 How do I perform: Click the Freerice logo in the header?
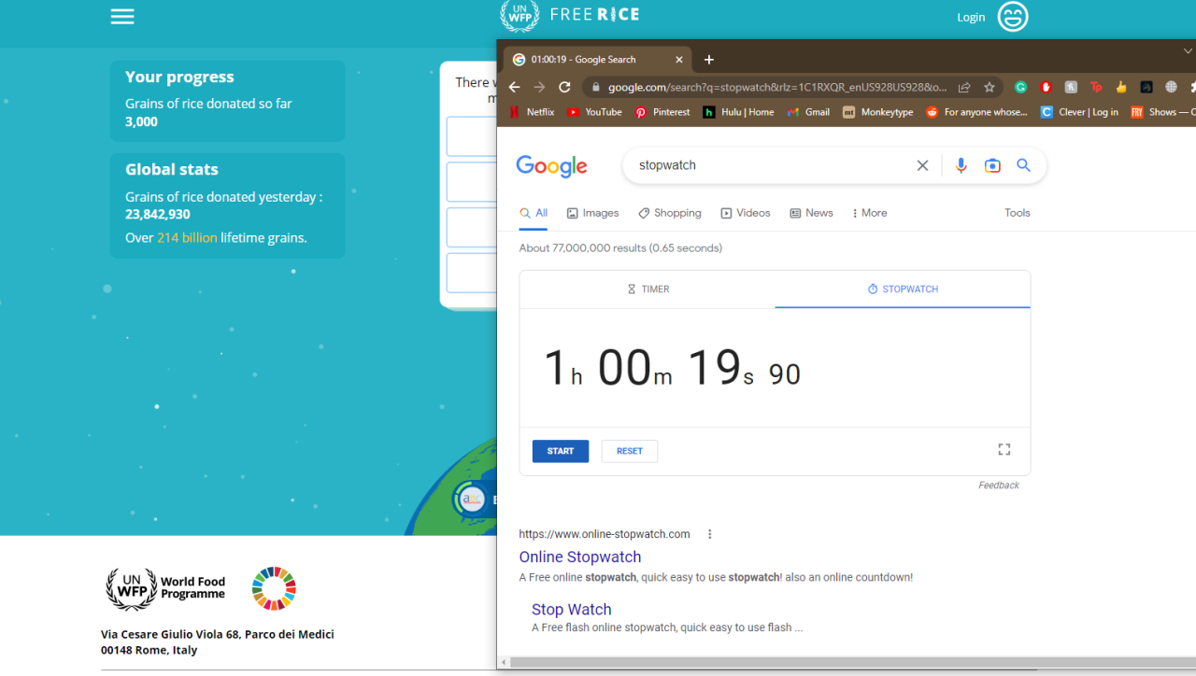click(570, 16)
